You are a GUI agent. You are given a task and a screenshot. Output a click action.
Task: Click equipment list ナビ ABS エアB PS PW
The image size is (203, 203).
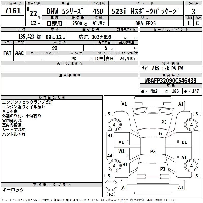[x=162, y=69]
